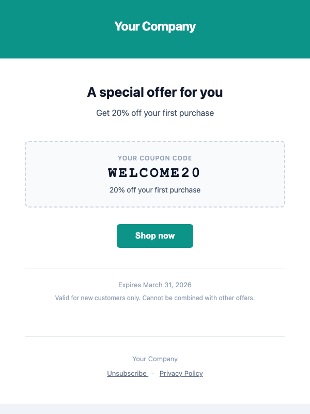Click the Your Company header logo
This screenshot has width=310, height=414.
click(155, 26)
